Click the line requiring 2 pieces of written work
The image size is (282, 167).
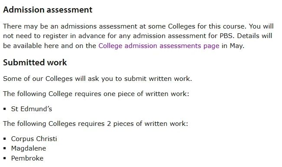(95, 124)
